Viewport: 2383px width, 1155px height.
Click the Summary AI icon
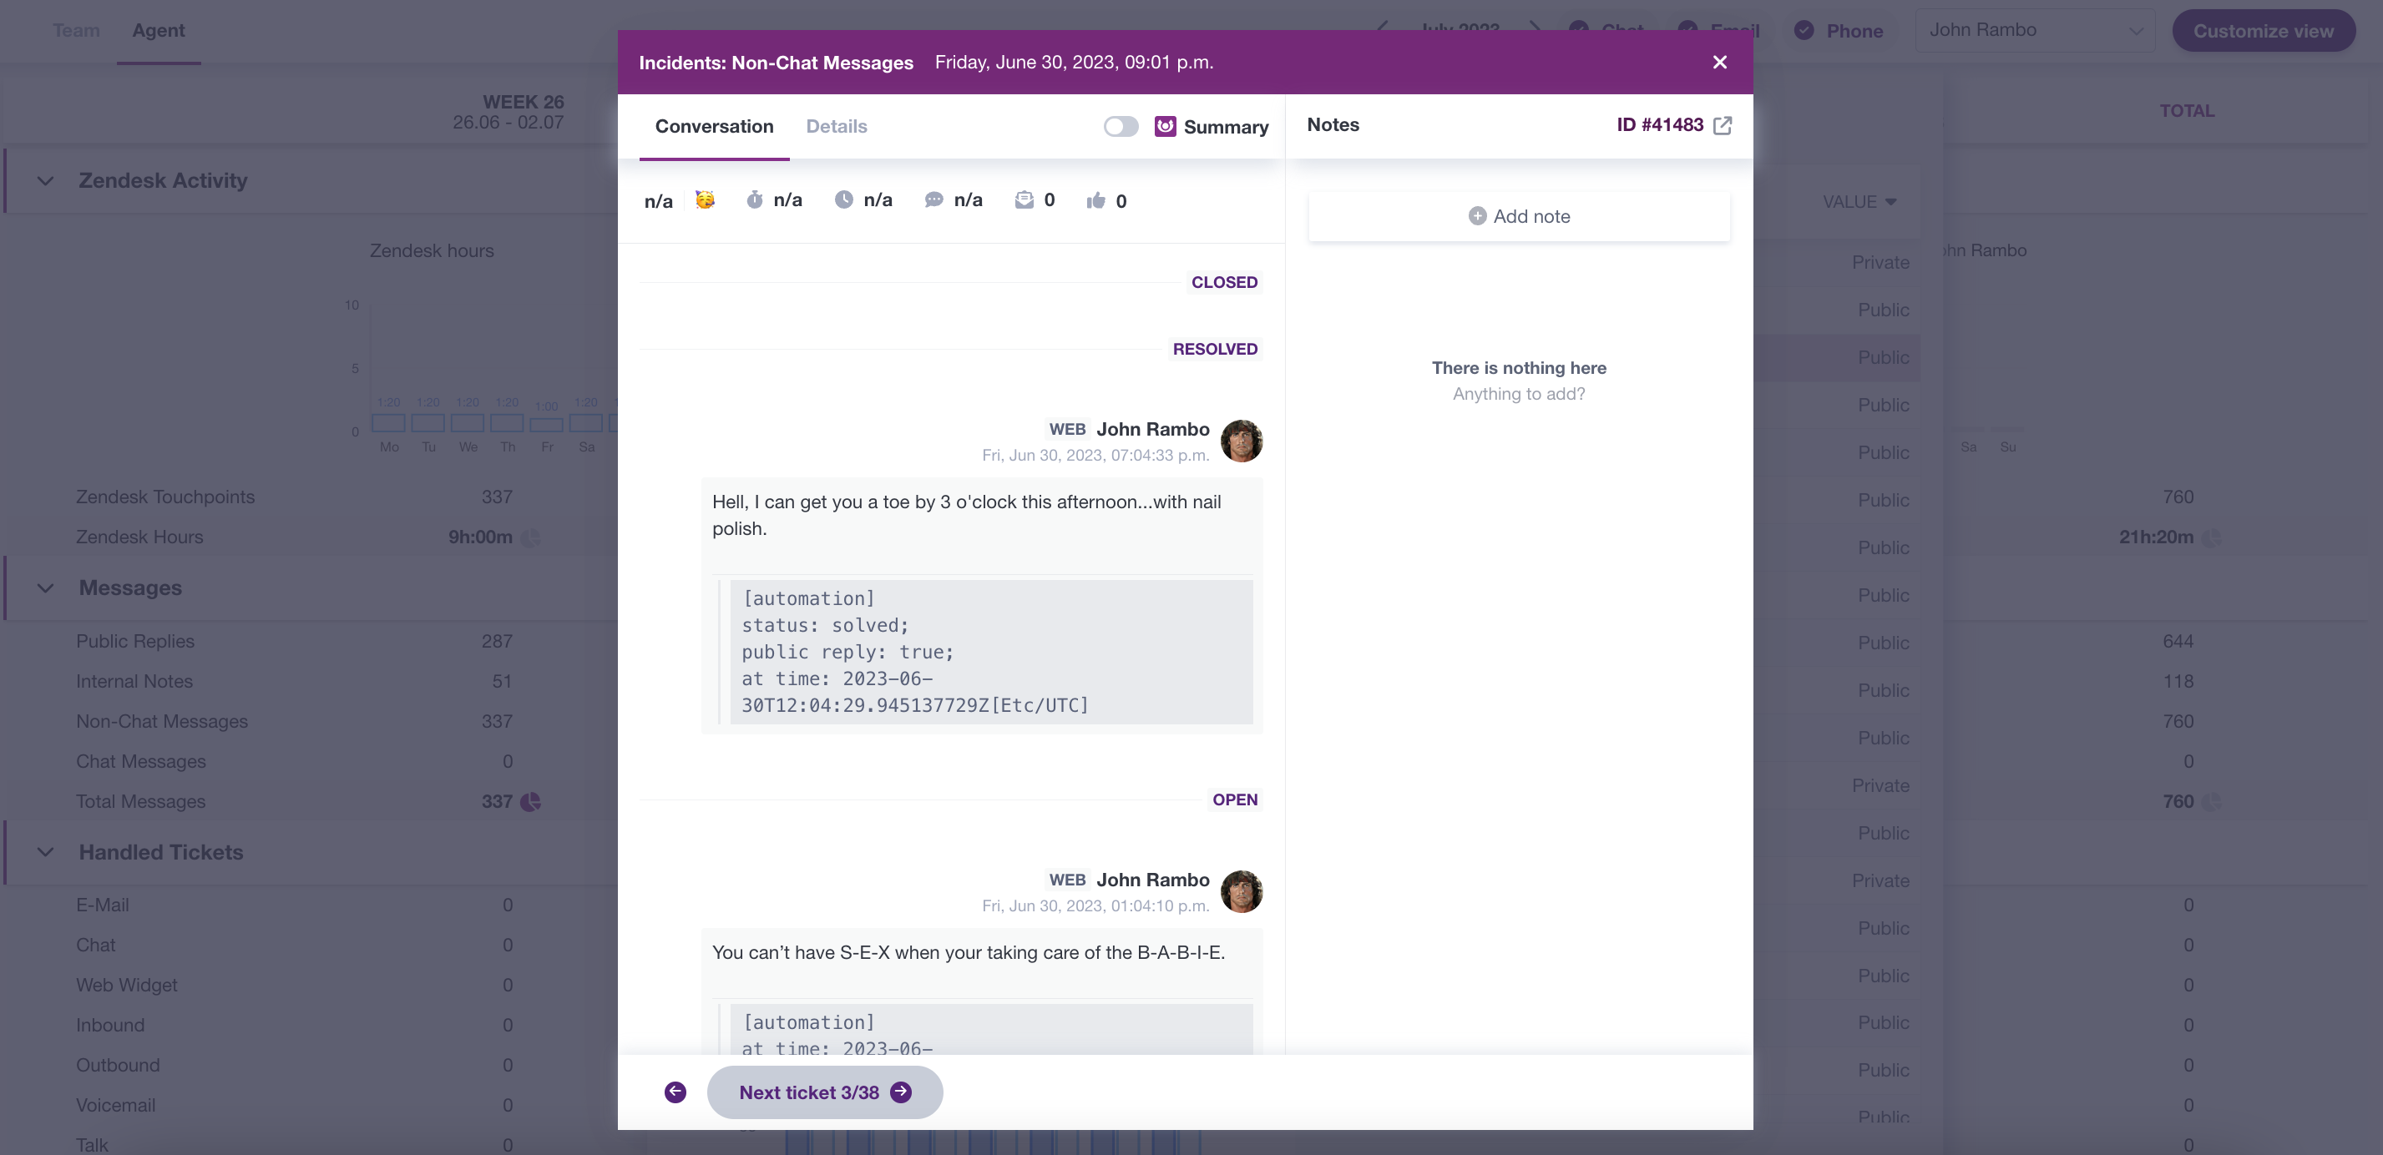(1165, 126)
